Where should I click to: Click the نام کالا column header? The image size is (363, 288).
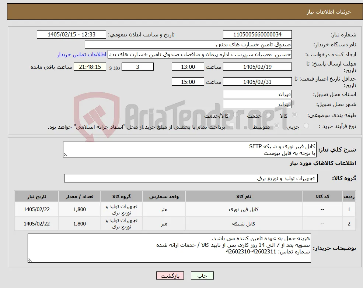pyautogui.click(x=244, y=196)
